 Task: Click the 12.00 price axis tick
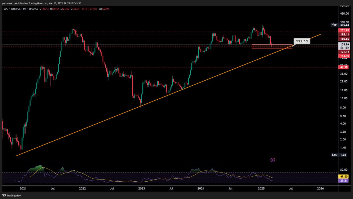pos(344,98)
